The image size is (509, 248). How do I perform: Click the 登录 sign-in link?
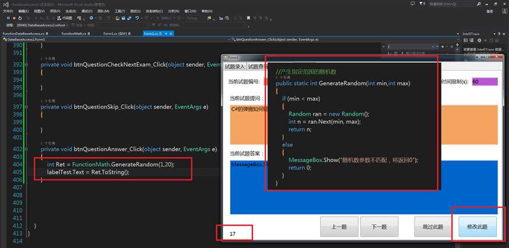pos(490,11)
